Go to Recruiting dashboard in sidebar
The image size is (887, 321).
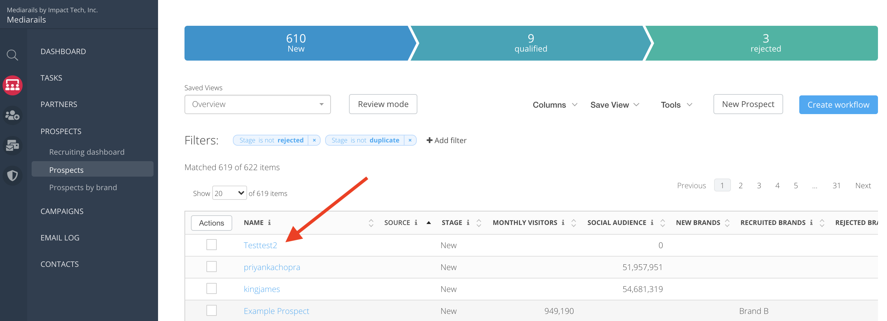(87, 152)
